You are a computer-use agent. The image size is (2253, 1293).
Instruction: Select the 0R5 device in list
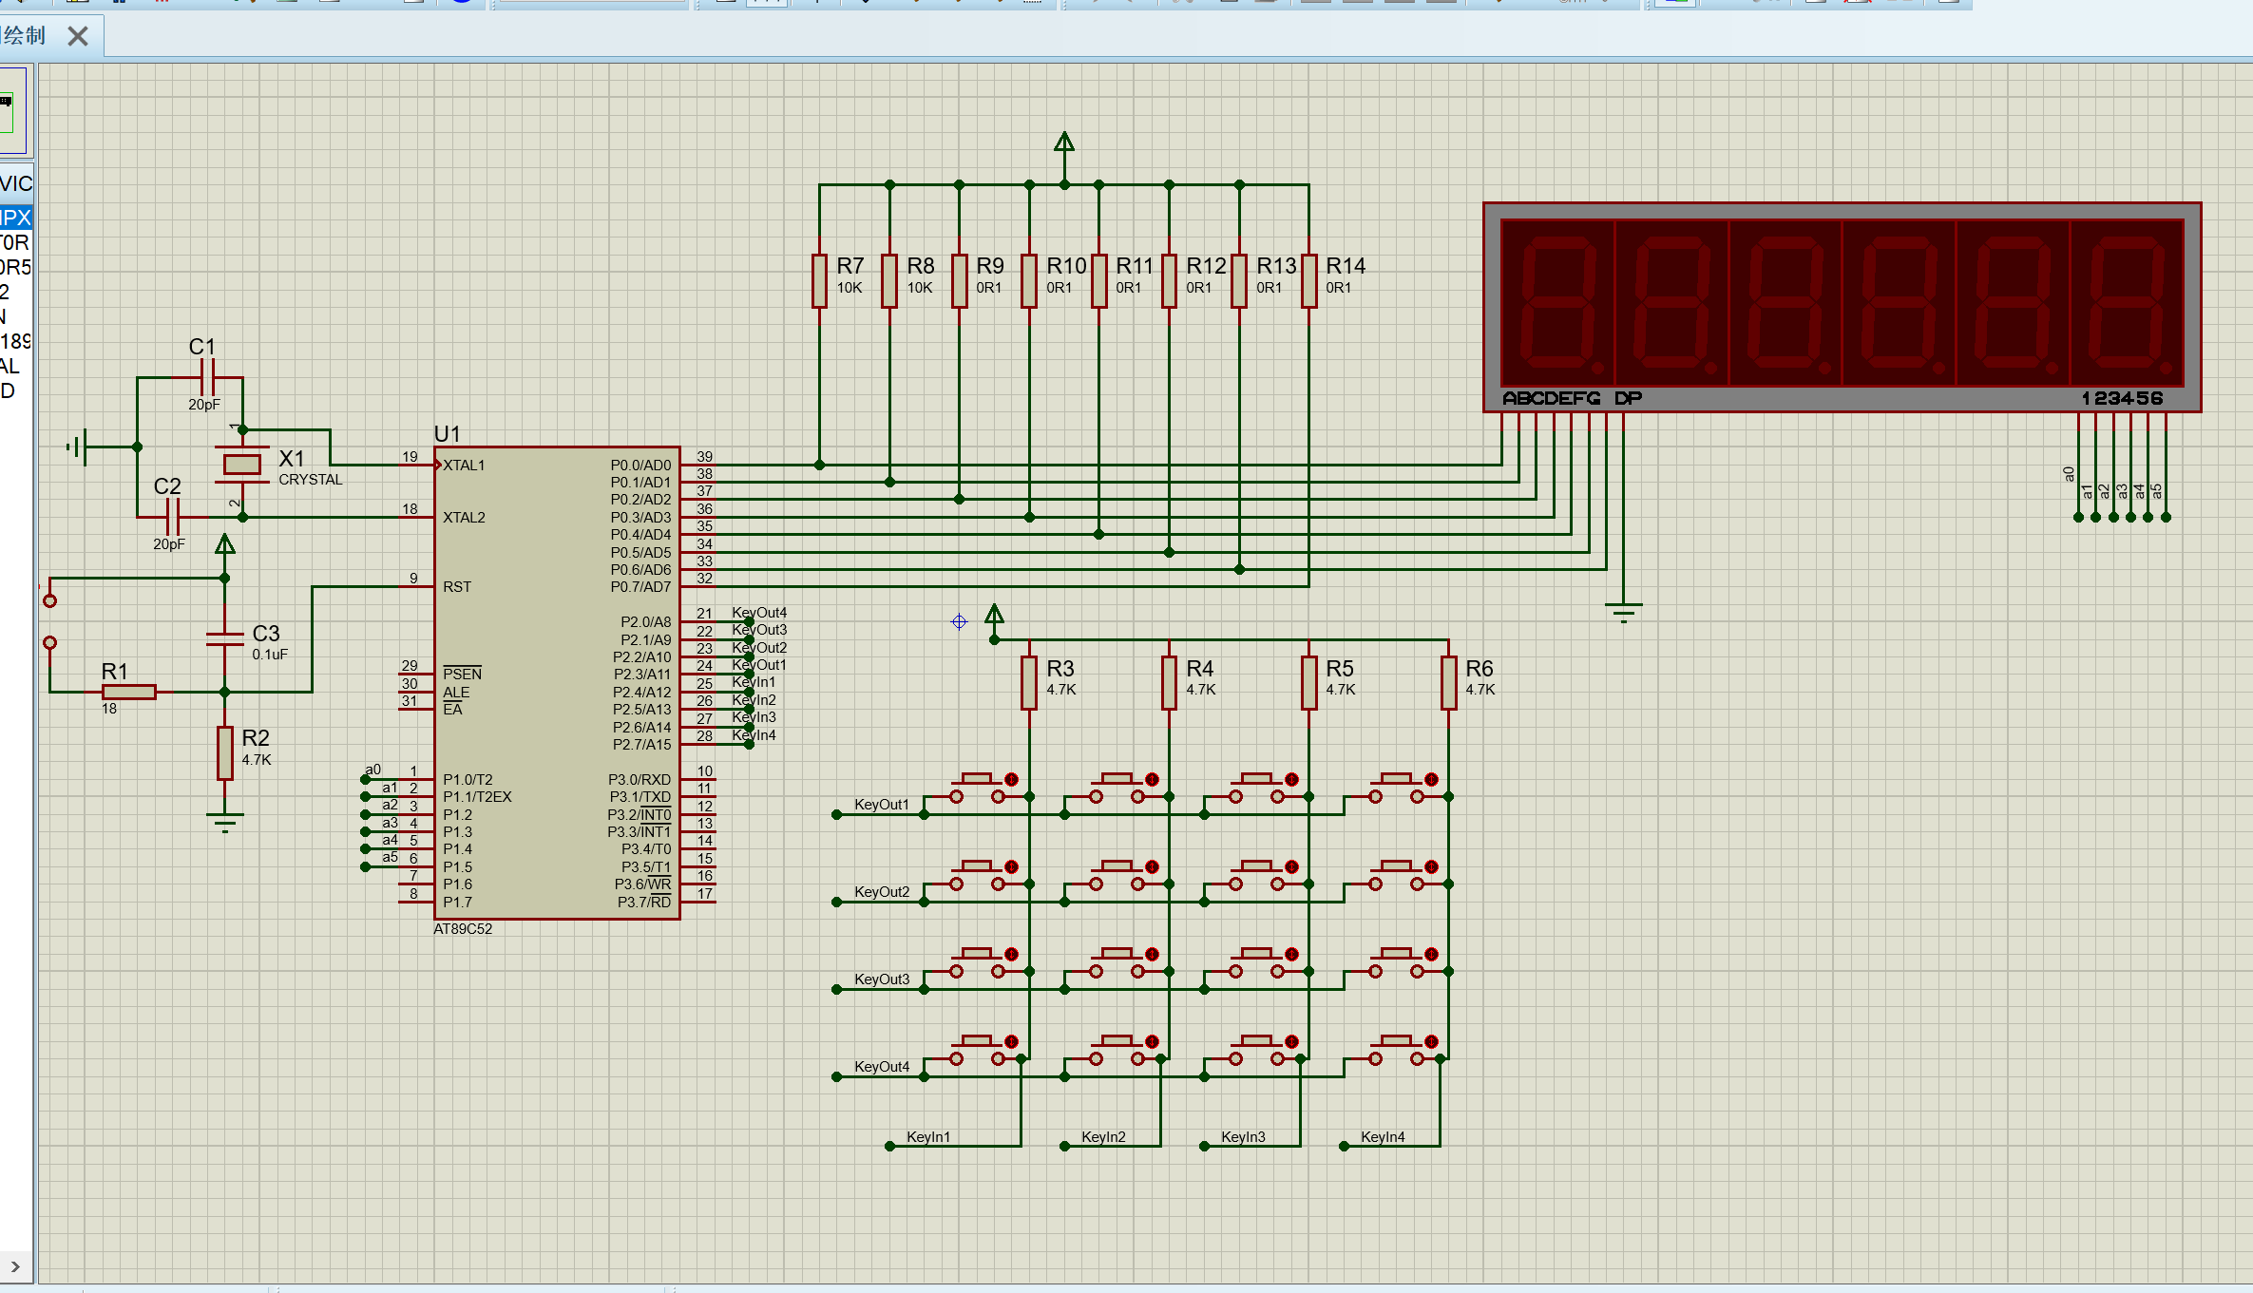coord(16,267)
